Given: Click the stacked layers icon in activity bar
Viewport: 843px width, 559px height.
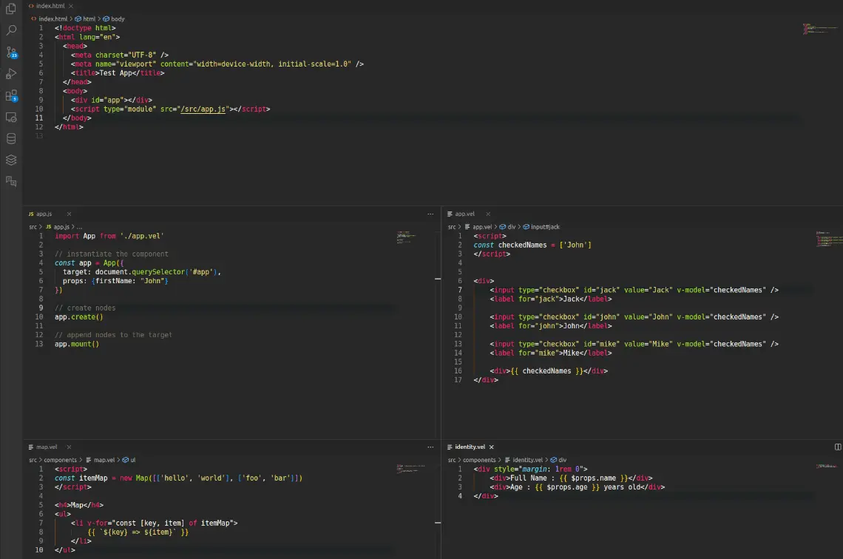Looking at the screenshot, I should click(11, 160).
